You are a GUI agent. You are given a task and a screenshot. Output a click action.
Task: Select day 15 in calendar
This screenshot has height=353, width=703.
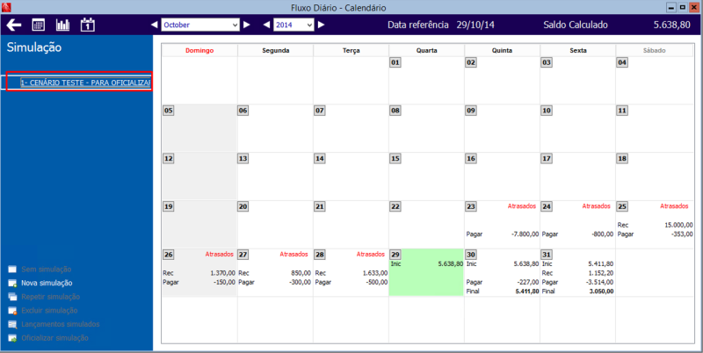point(395,159)
